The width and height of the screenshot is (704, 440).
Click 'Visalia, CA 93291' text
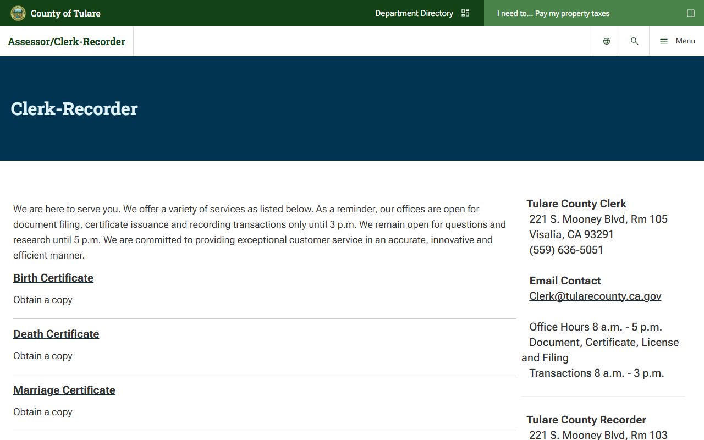coord(571,234)
